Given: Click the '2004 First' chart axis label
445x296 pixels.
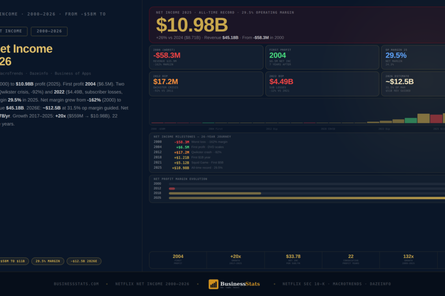Looking at the screenshot, I should [215, 129].
